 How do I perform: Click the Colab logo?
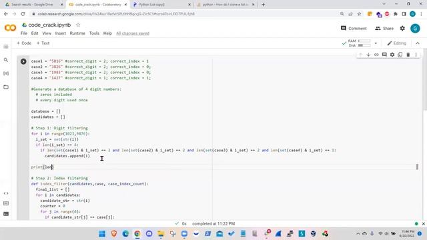[x=11, y=28]
